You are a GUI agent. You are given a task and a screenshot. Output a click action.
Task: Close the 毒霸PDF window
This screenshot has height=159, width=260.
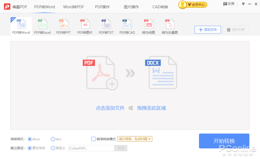[256, 4]
